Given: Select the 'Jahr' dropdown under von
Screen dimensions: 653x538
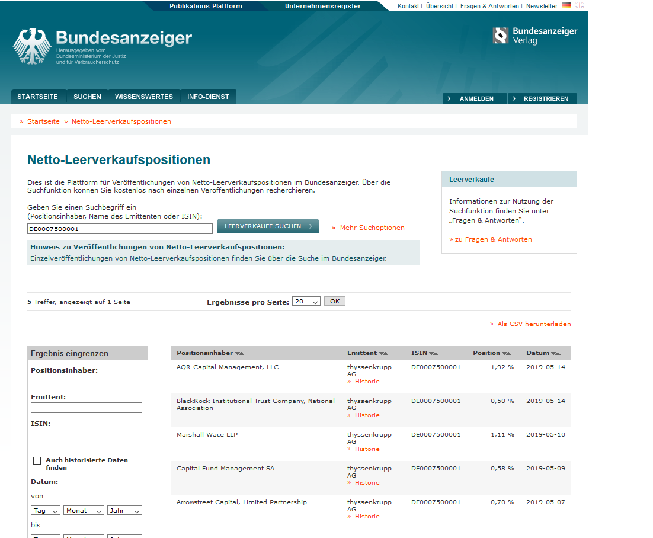Looking at the screenshot, I should pos(124,511).
